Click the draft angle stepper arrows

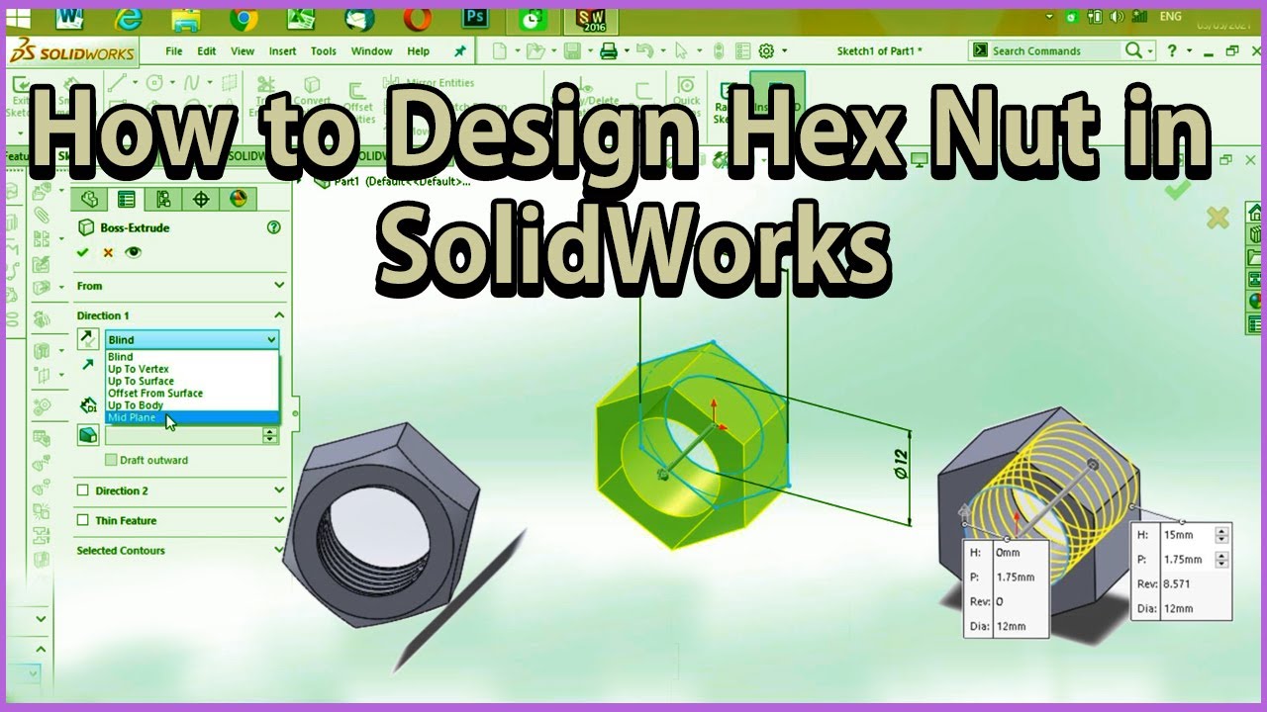point(270,435)
